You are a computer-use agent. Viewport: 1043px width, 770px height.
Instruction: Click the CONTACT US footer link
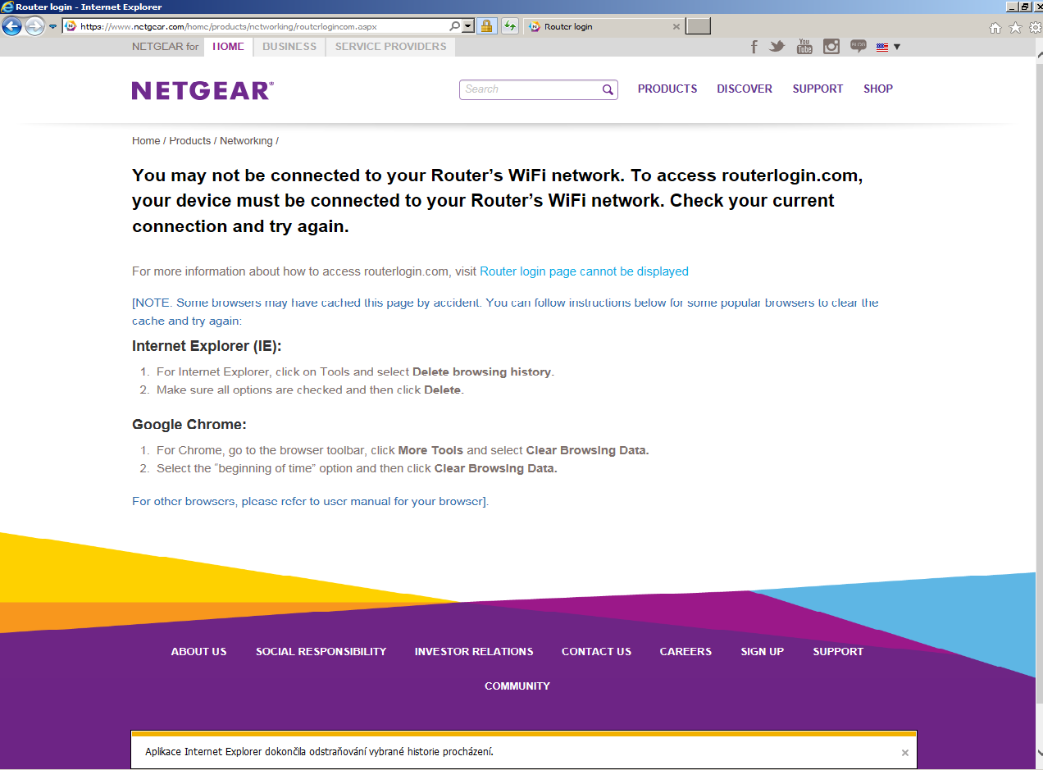click(x=596, y=651)
